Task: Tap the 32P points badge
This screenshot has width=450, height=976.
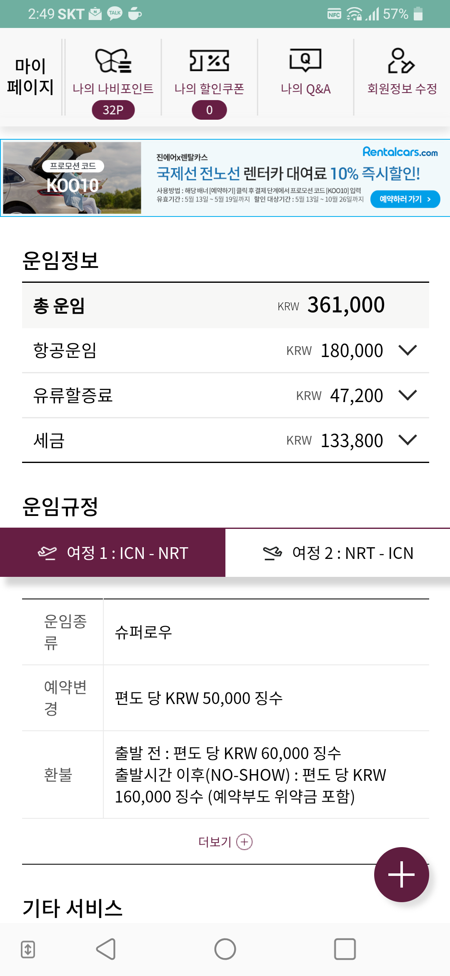Action: click(113, 110)
